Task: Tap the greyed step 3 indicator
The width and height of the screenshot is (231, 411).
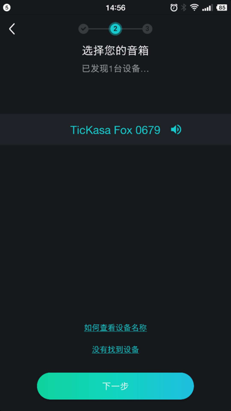Action: pos(147,29)
